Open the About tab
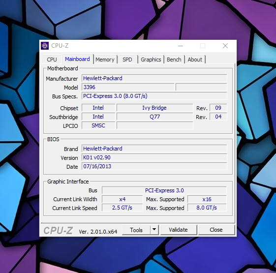 pyautogui.click(x=195, y=60)
